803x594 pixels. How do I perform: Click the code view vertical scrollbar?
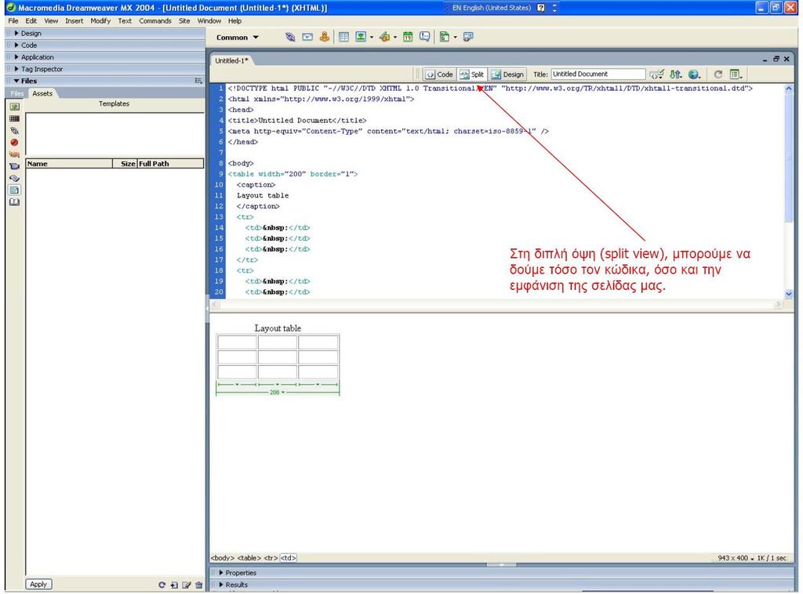tap(789, 191)
